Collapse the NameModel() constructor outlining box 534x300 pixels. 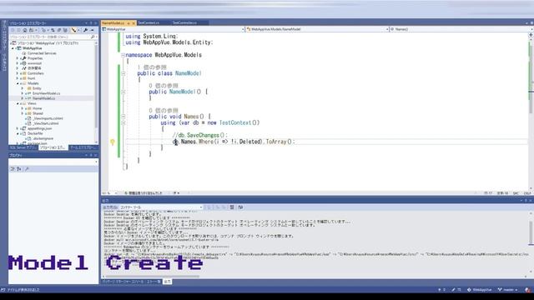[123, 92]
